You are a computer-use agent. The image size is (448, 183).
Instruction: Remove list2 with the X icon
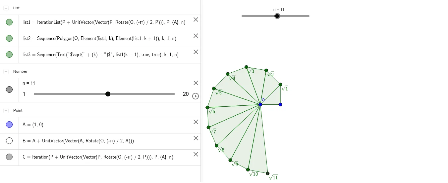coord(196,36)
